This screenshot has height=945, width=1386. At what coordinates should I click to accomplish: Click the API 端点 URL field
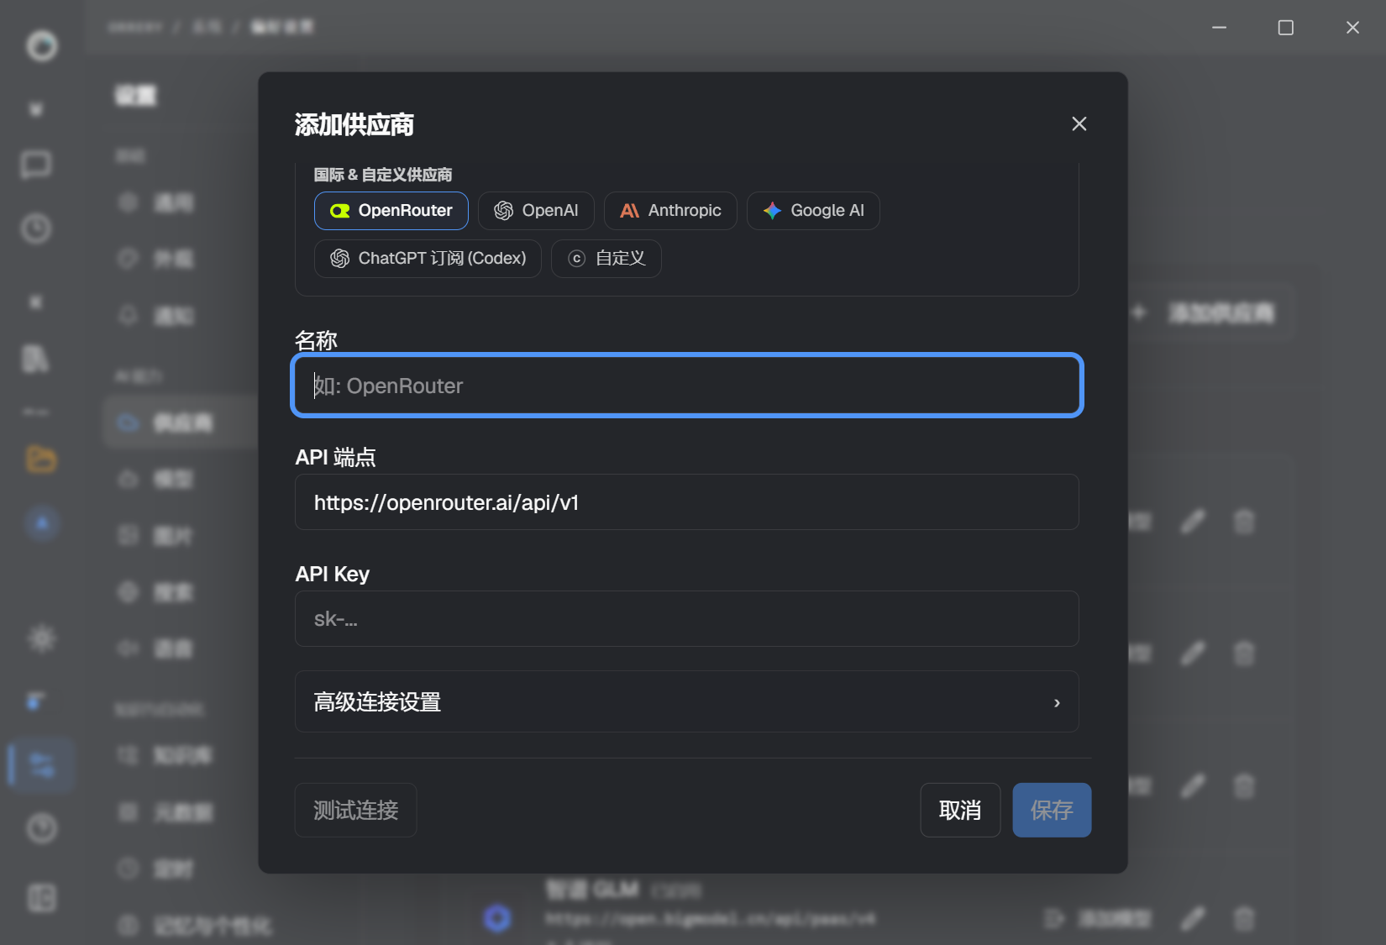[687, 502]
